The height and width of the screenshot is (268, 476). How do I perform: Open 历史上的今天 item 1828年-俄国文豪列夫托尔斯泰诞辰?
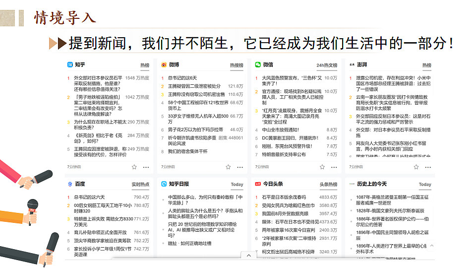tap(390, 210)
